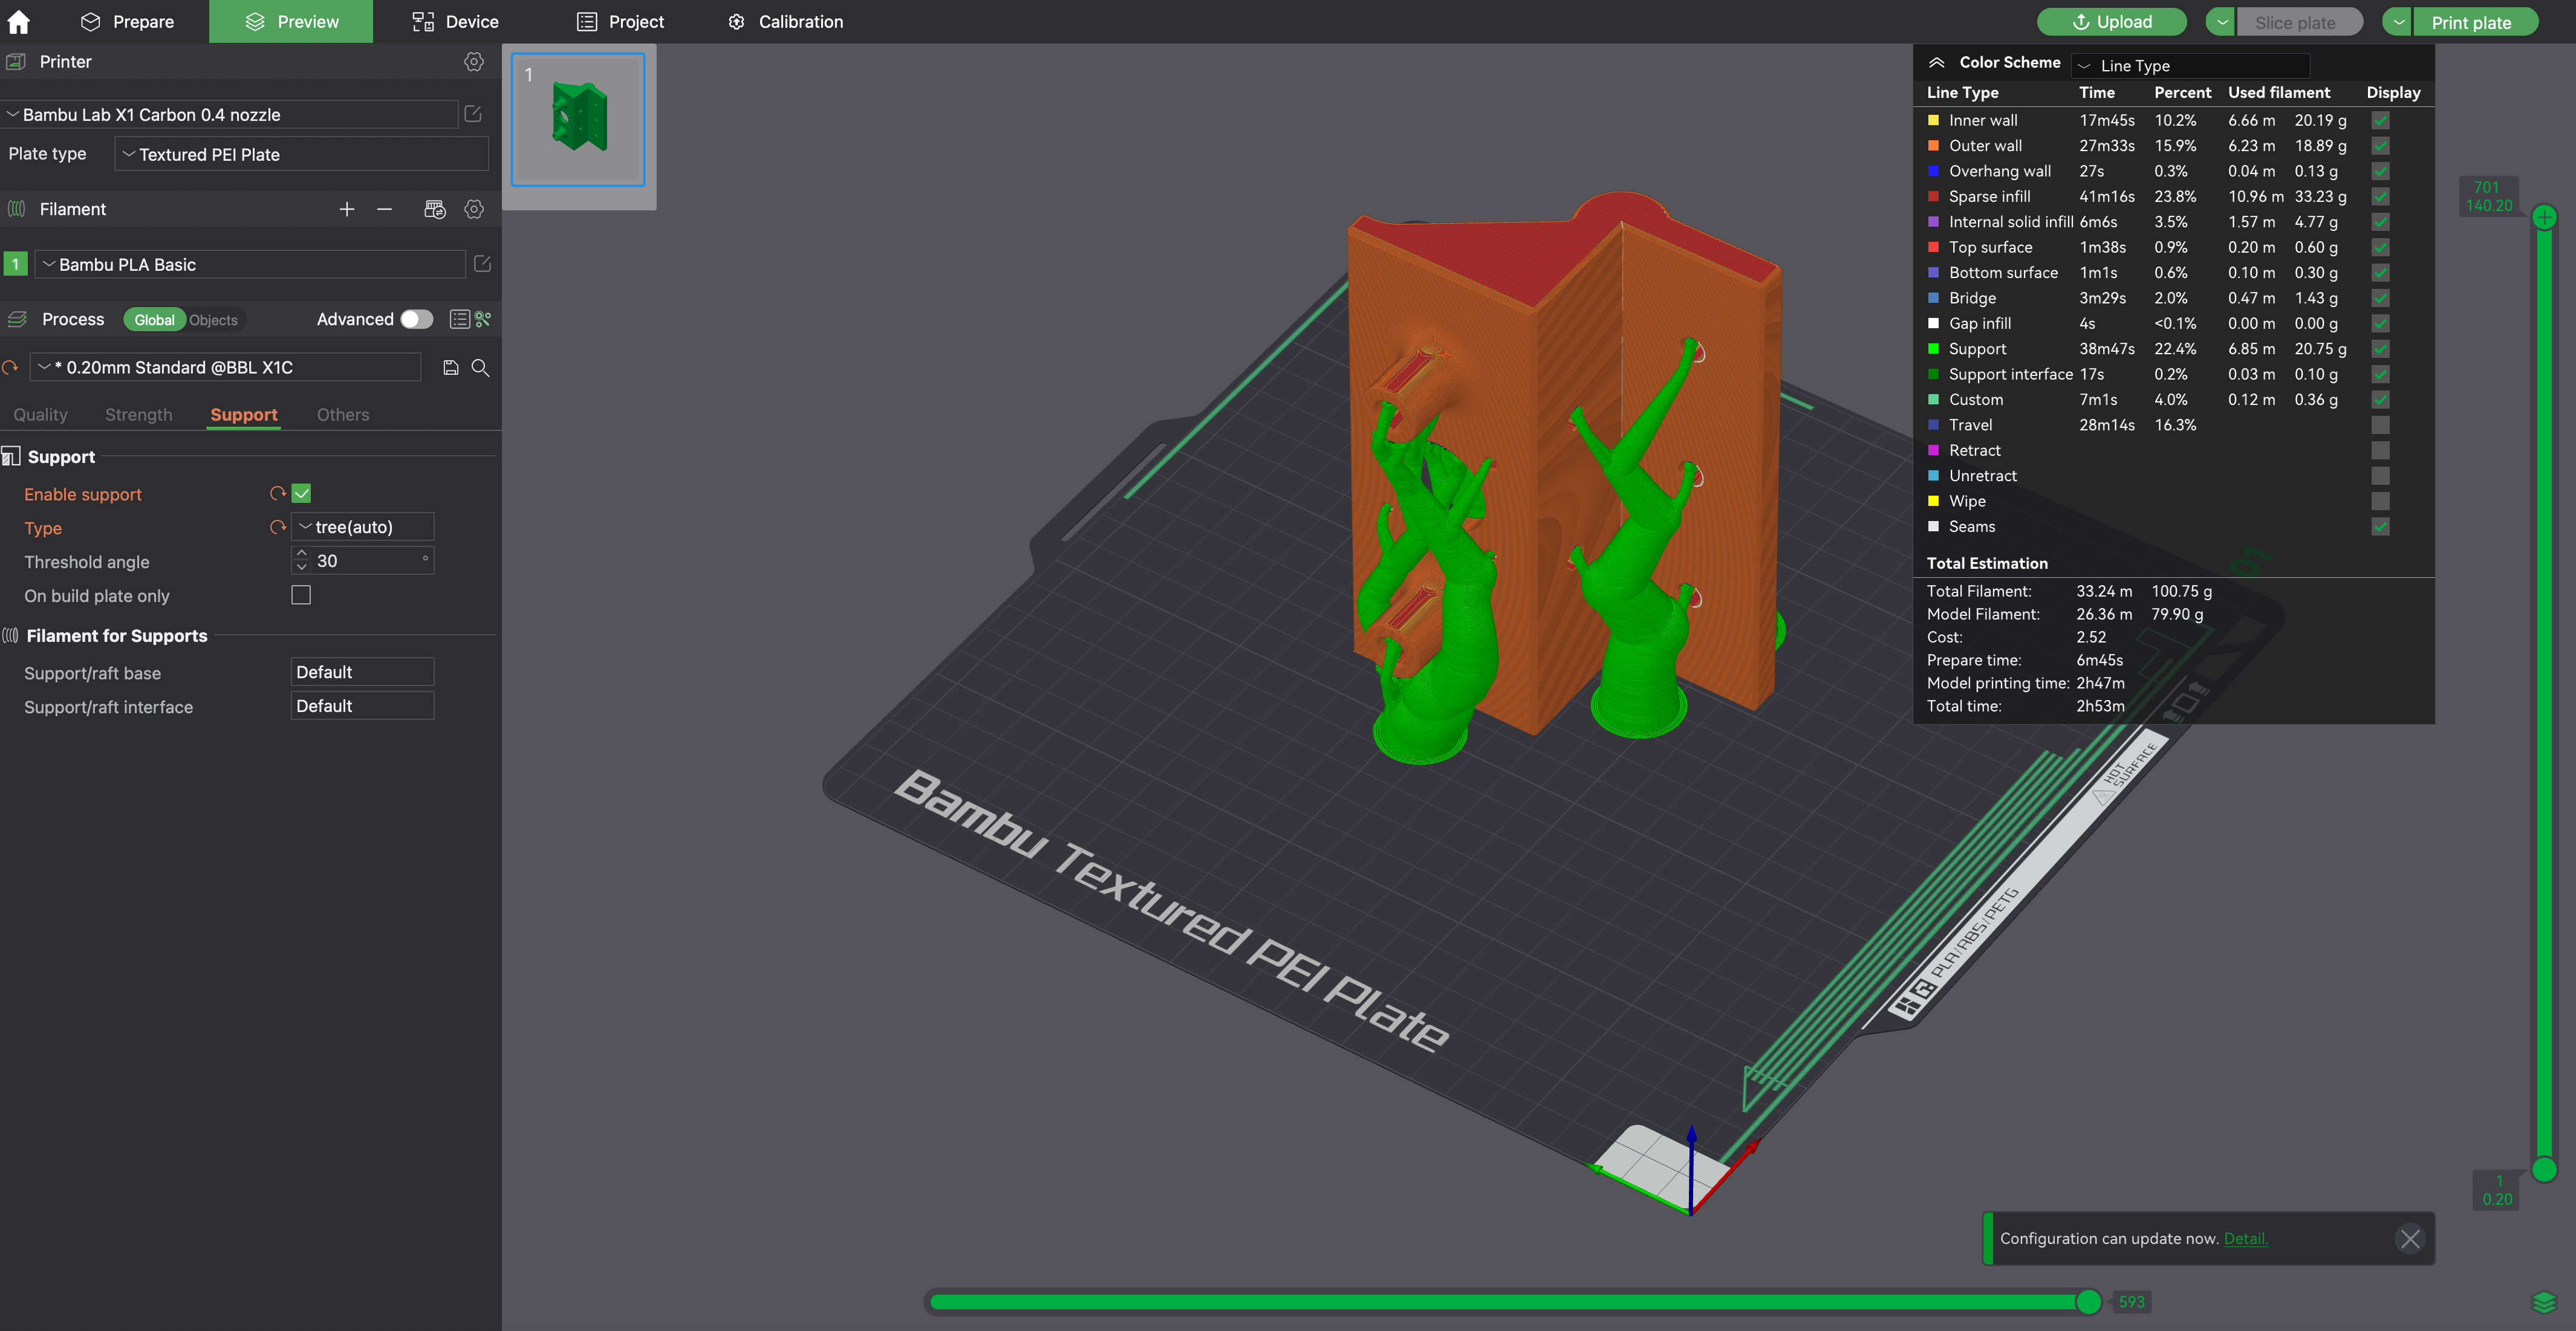Click the plus handle atop layer slider

2545,216
